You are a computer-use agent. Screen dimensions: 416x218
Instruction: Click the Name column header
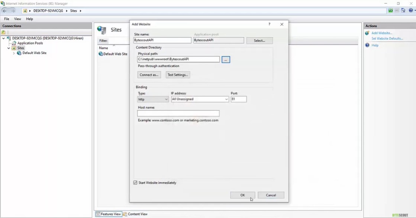point(103,48)
